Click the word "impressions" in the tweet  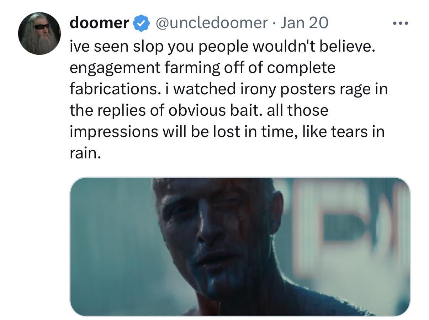coord(114,132)
